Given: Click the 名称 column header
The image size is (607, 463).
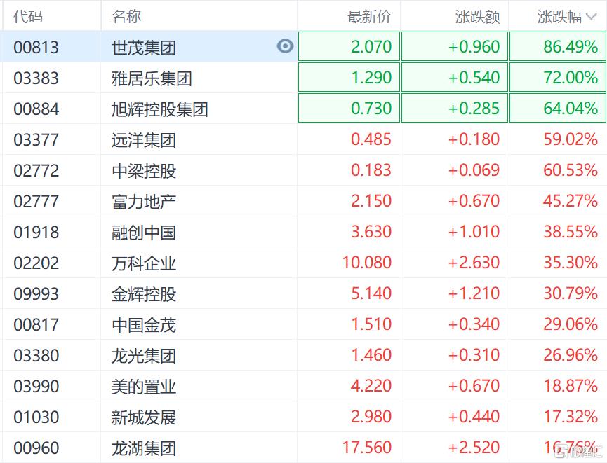Looking at the screenshot, I should pos(126,16).
